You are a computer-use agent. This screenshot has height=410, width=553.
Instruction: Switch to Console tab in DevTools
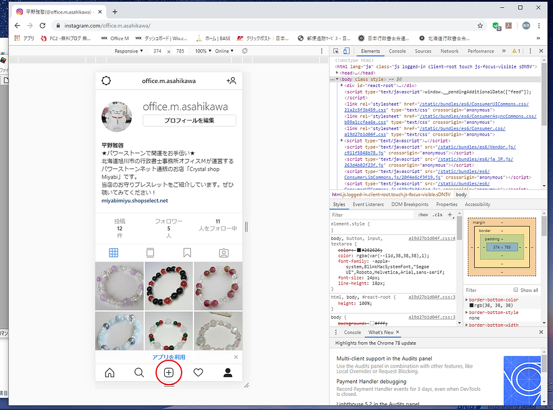pyautogui.click(x=397, y=51)
